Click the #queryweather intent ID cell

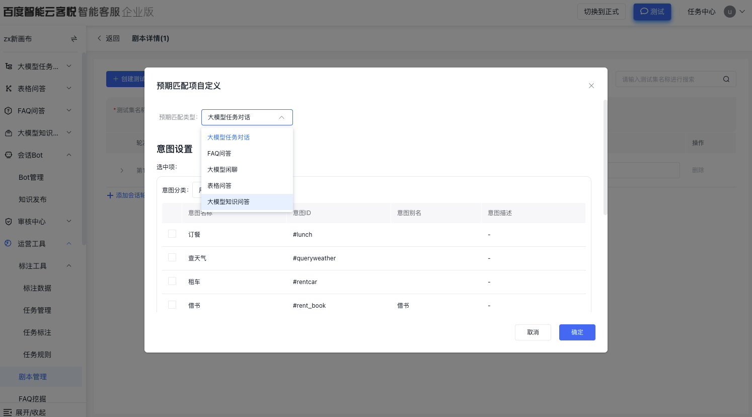coord(314,258)
